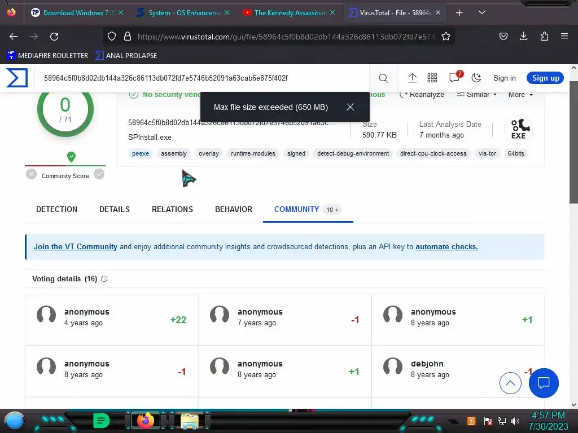This screenshot has height=433, width=578.
Task: Click the VirusTotal logo icon
Action: click(x=17, y=78)
